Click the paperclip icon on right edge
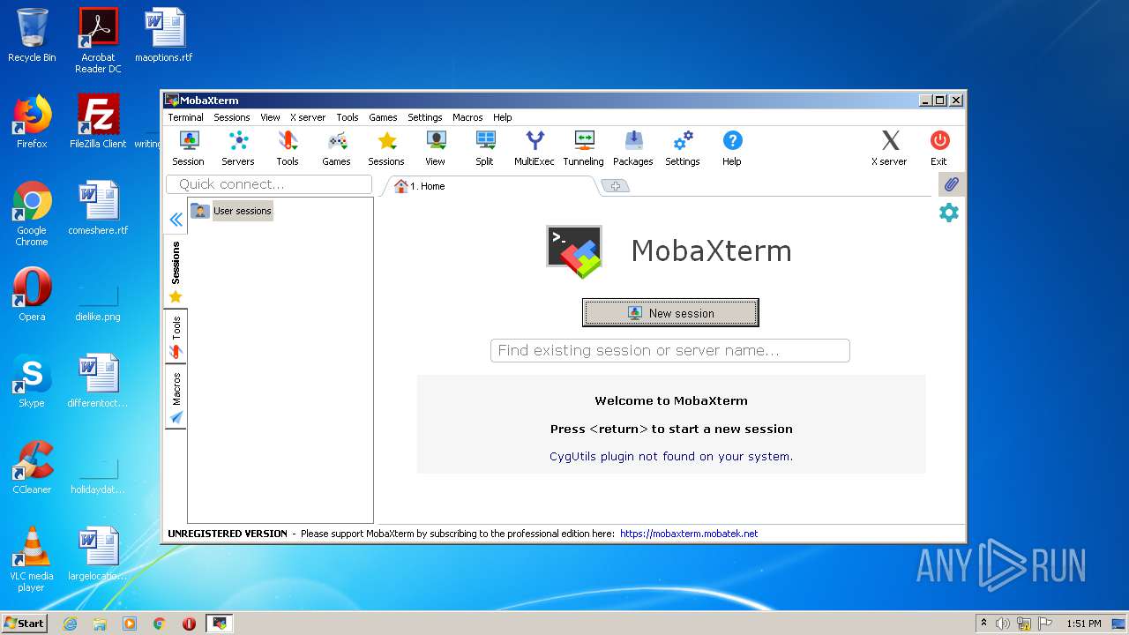 coord(950,184)
